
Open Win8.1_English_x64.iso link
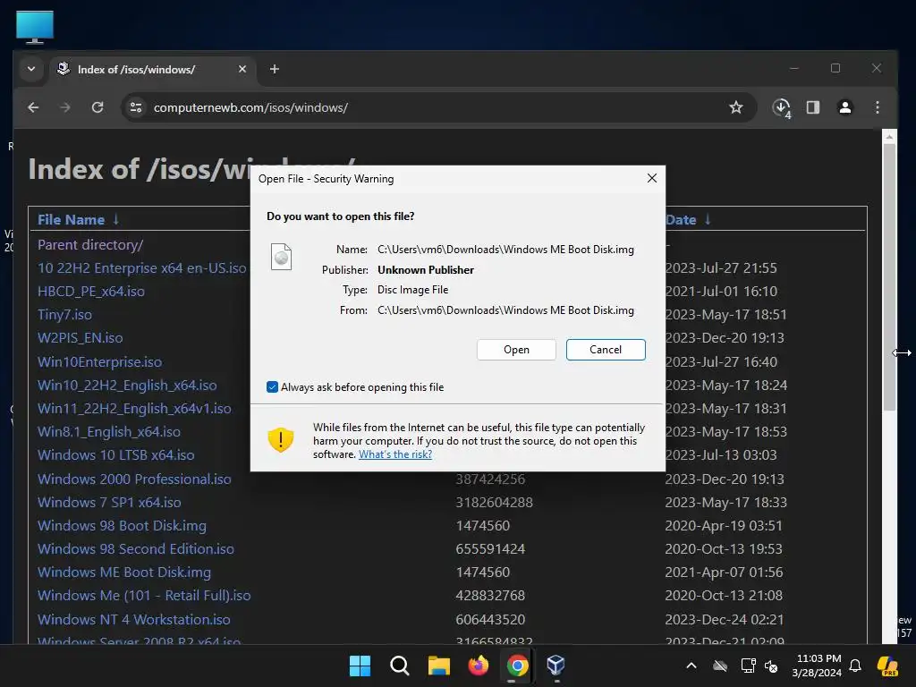[x=109, y=432]
